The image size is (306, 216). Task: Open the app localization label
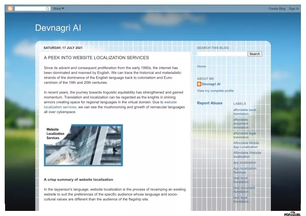pyautogui.click(x=245, y=162)
